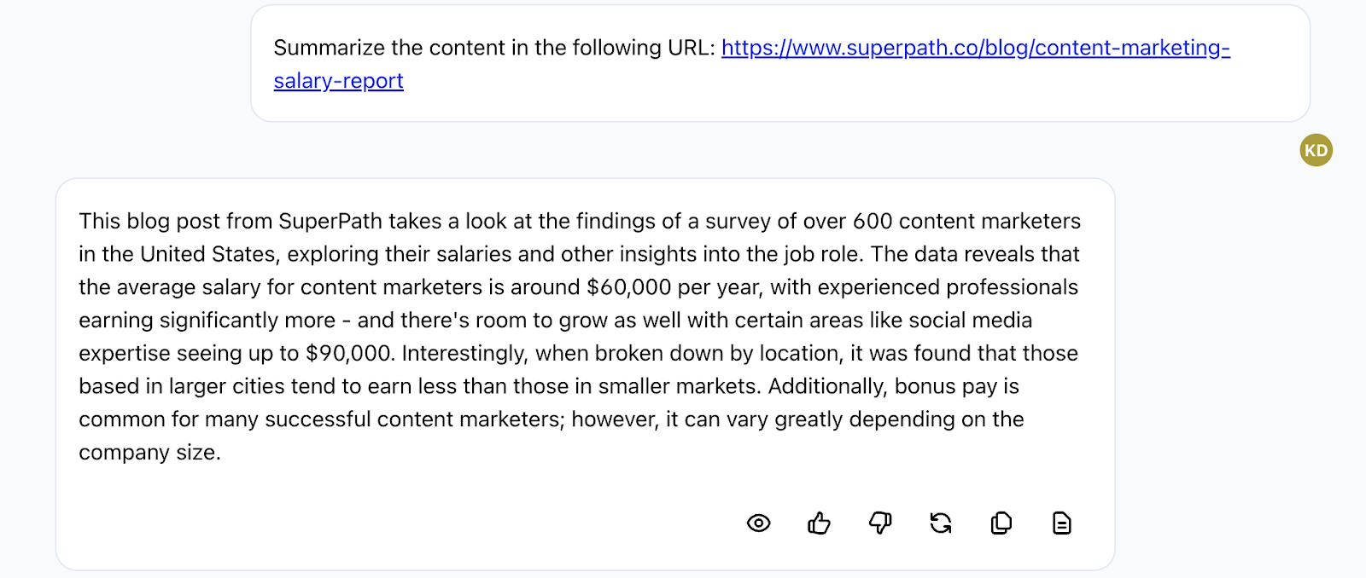The image size is (1366, 578).
Task: Like the response with thumbs up
Action: (x=819, y=523)
